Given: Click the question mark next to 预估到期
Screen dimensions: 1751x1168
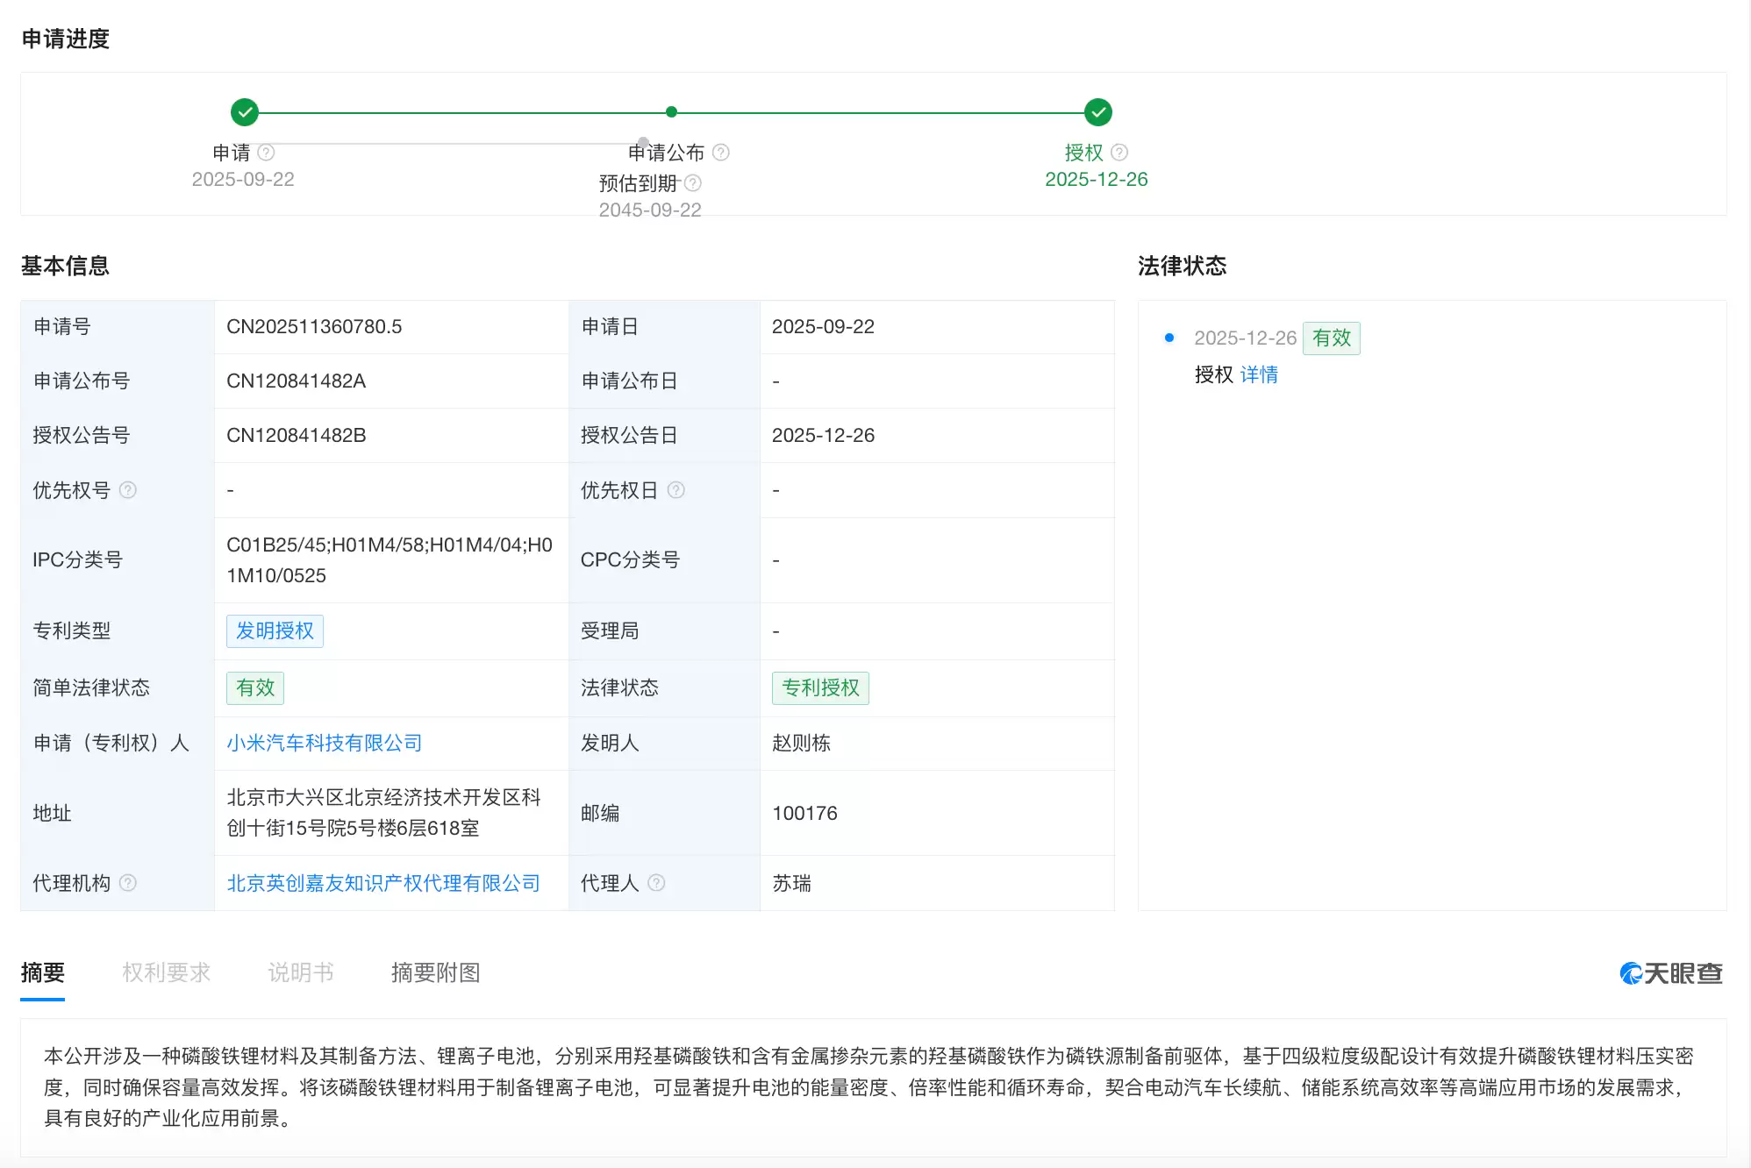Looking at the screenshot, I should pyautogui.click(x=692, y=183).
